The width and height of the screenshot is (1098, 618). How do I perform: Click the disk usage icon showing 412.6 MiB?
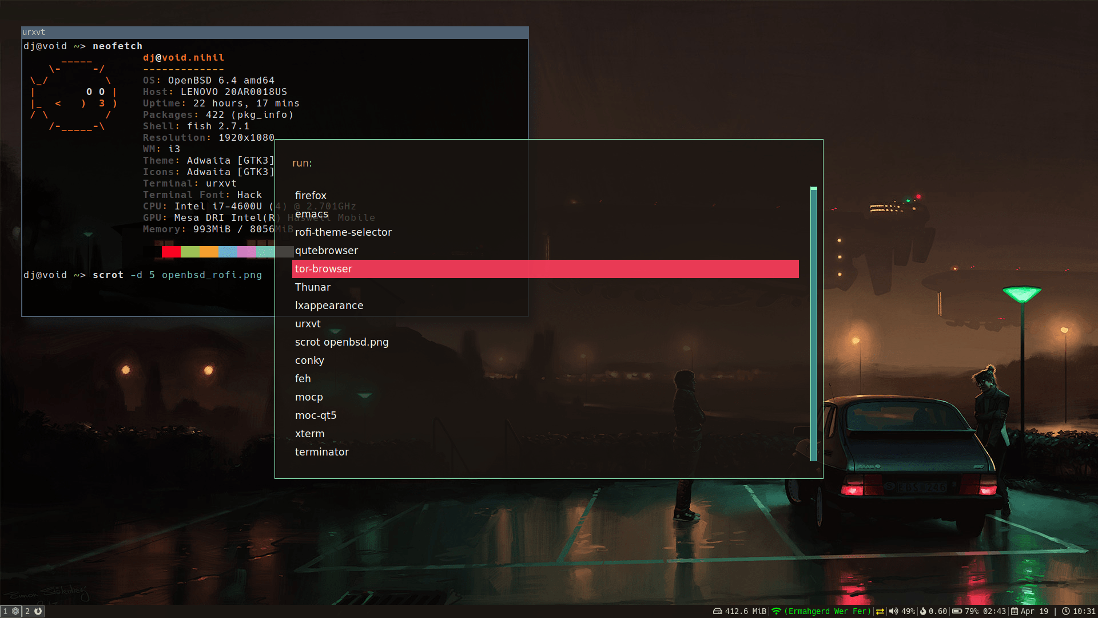(718, 611)
